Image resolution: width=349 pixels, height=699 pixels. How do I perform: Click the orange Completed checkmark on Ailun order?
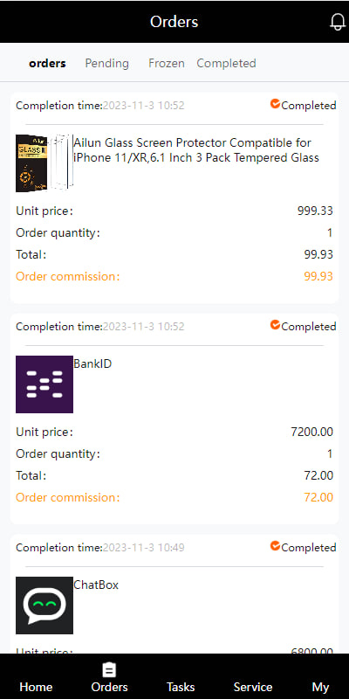point(275,104)
